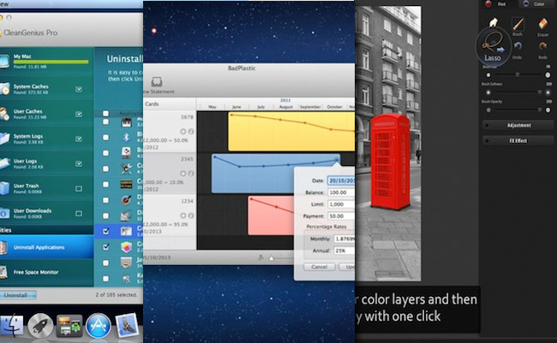
Task: Select the Eraser tool
Action: tap(543, 25)
